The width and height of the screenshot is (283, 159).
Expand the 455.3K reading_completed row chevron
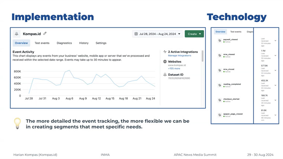[276, 85]
